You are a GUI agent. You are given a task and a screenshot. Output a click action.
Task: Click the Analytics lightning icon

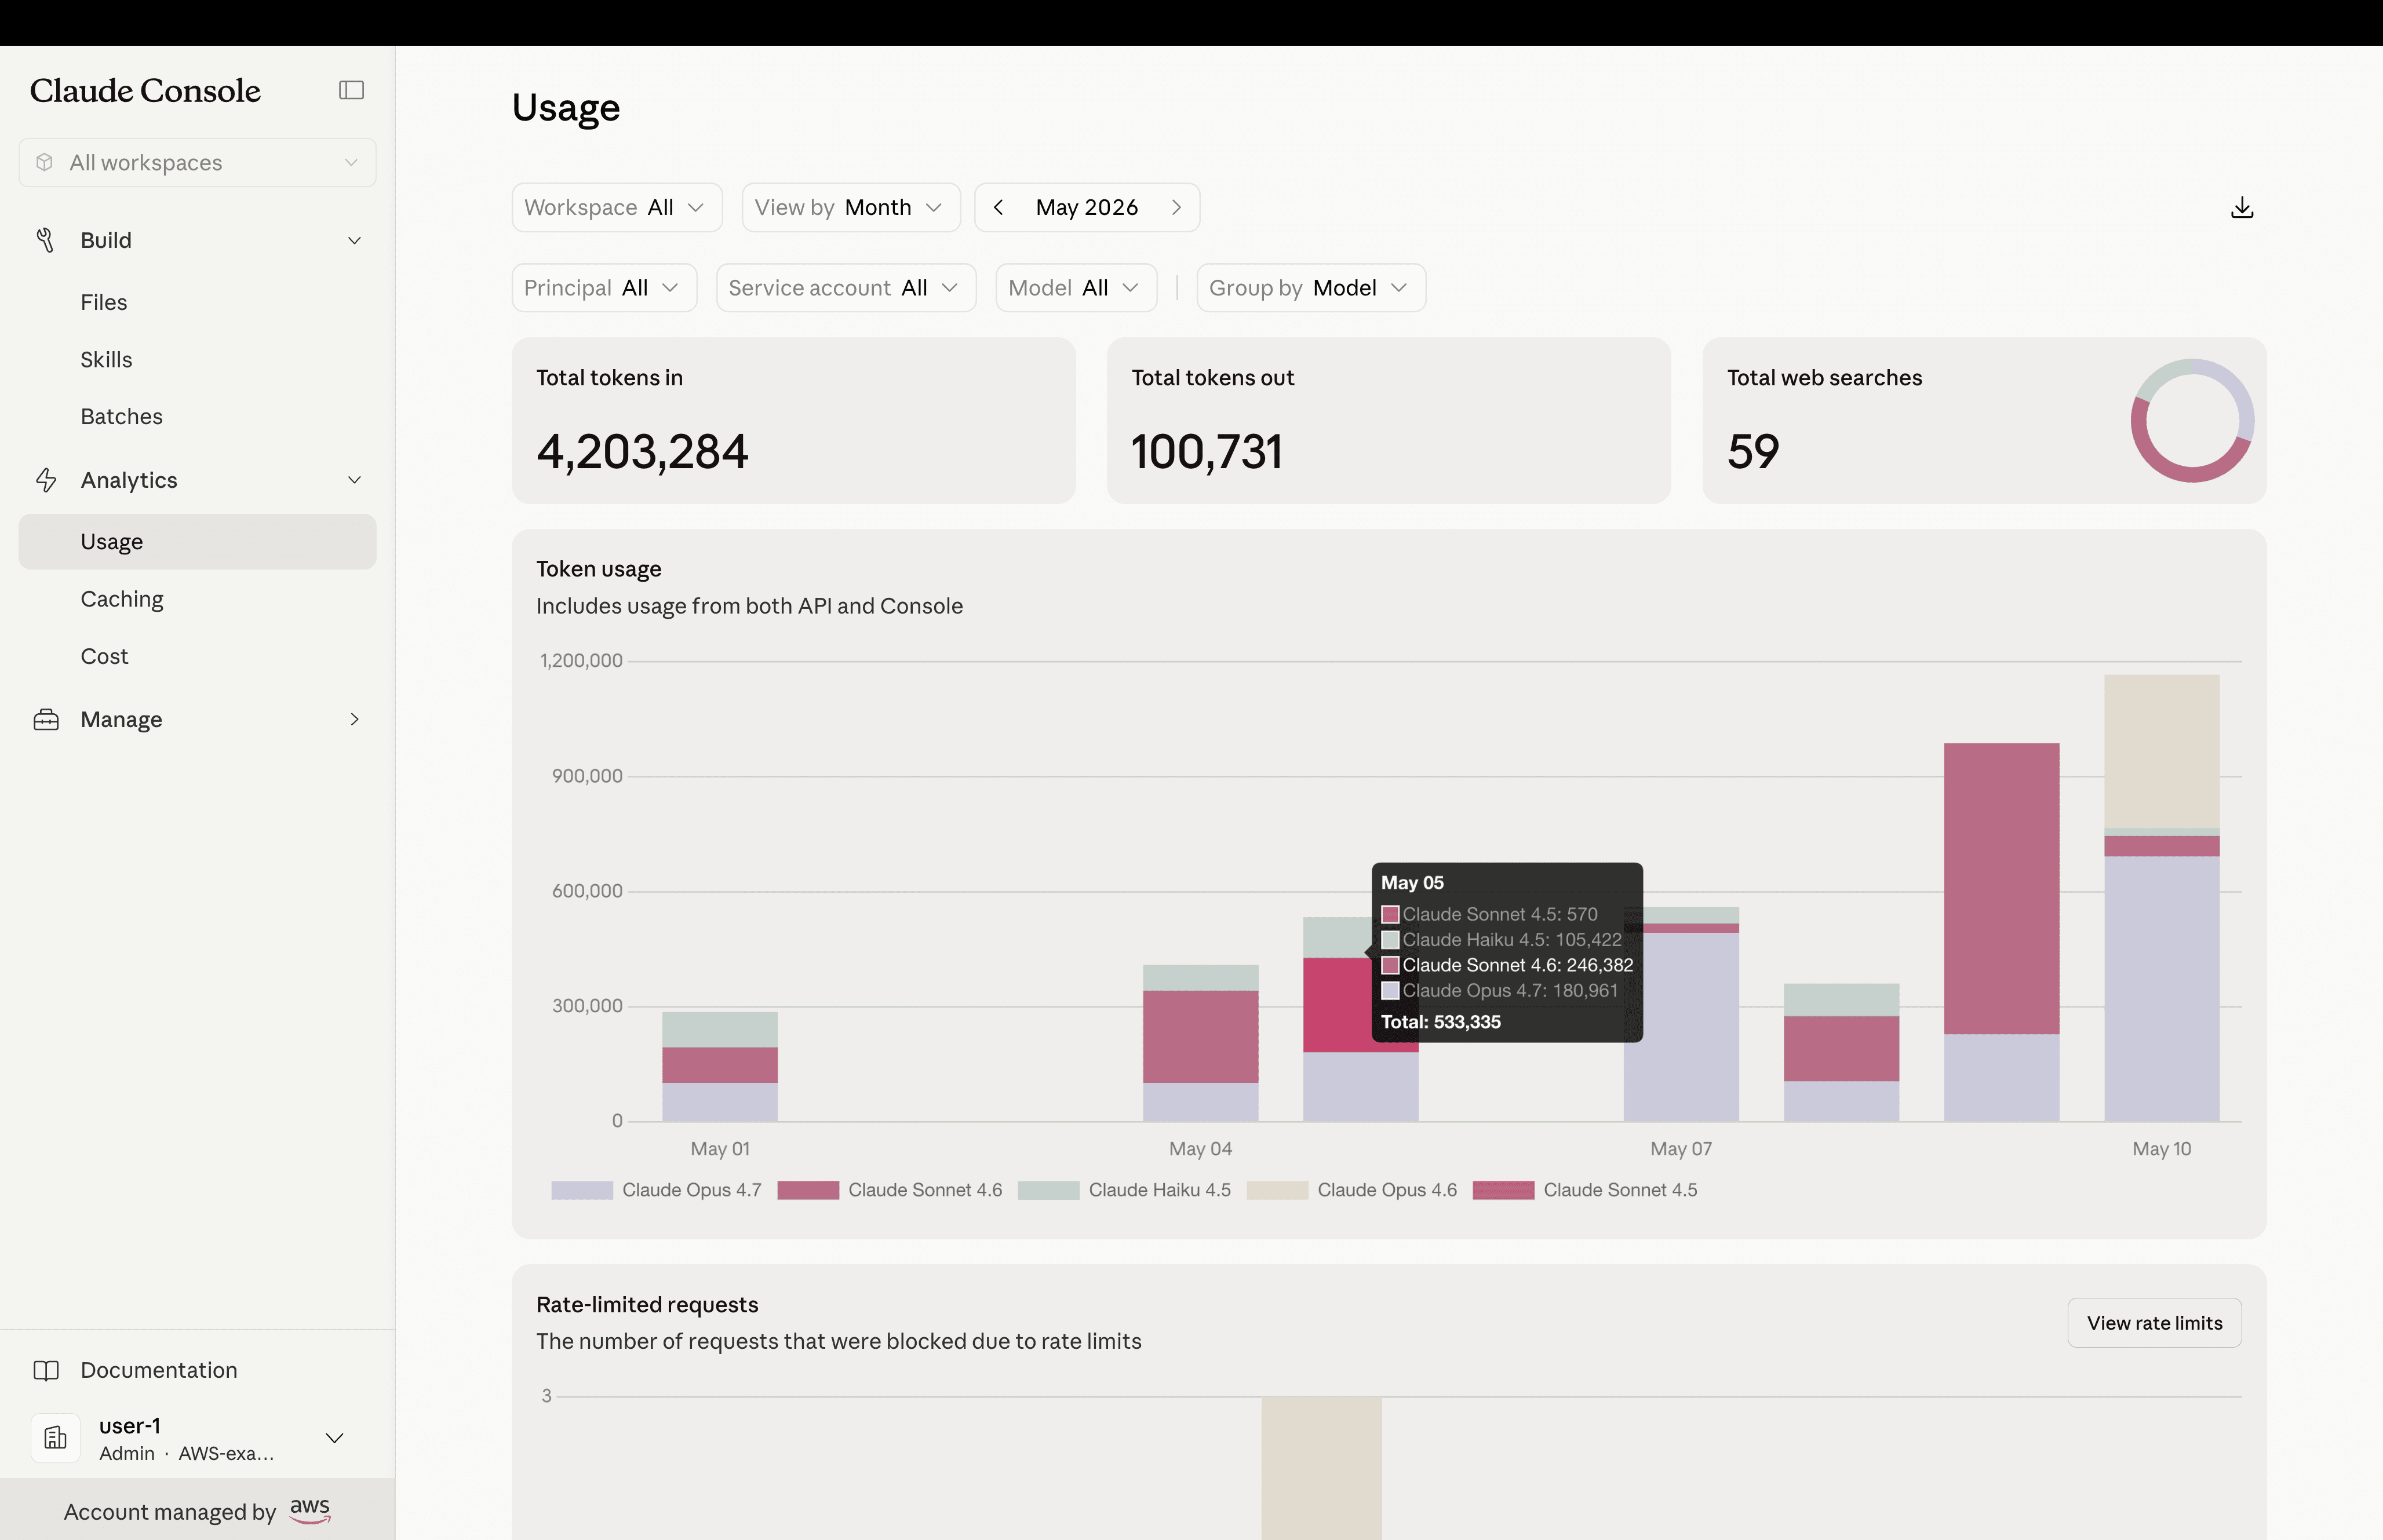click(x=46, y=480)
